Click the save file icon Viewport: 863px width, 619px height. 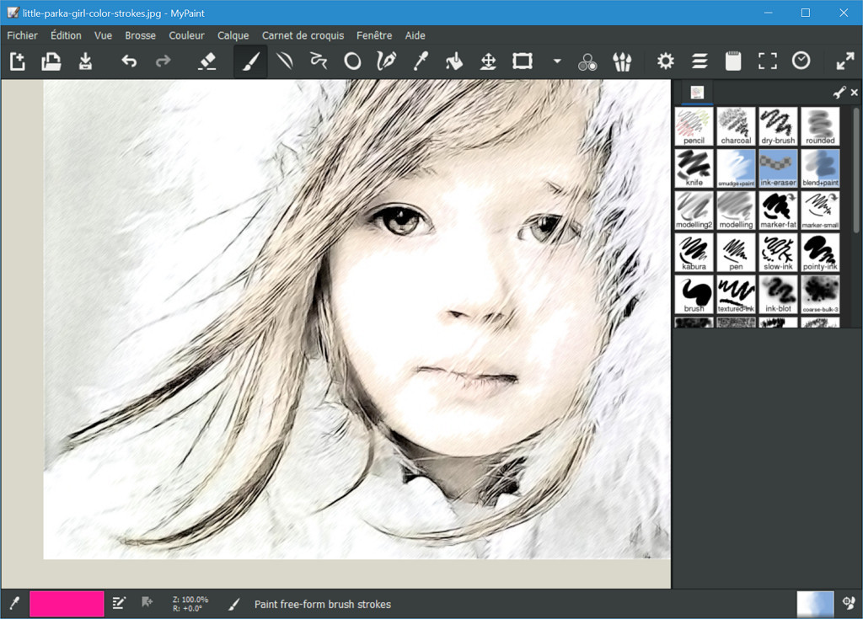coord(85,61)
